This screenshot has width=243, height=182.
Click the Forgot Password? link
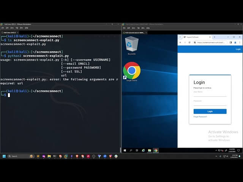pyautogui.click(x=200, y=117)
